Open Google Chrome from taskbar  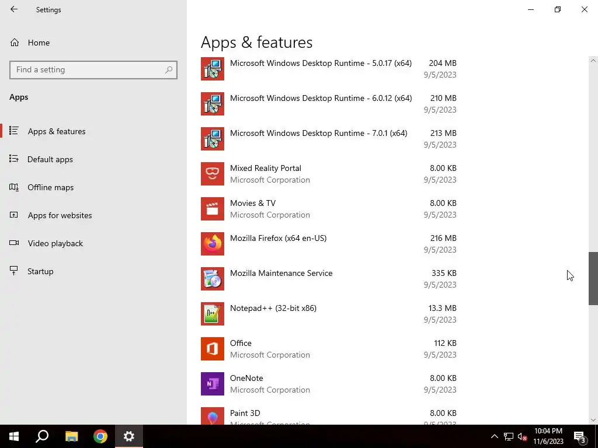point(100,436)
